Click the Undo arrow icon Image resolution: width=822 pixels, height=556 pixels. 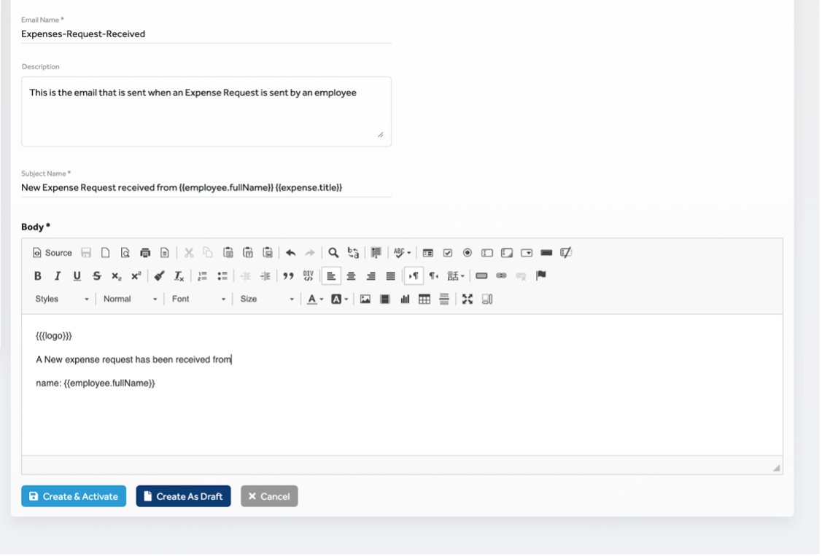point(290,253)
